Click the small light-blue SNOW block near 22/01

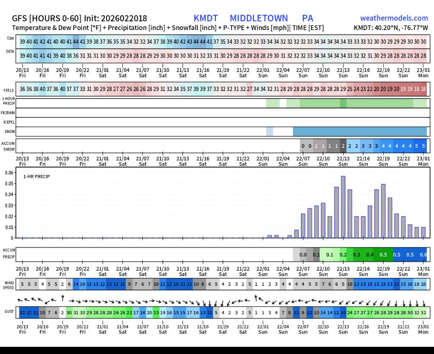(x=270, y=131)
